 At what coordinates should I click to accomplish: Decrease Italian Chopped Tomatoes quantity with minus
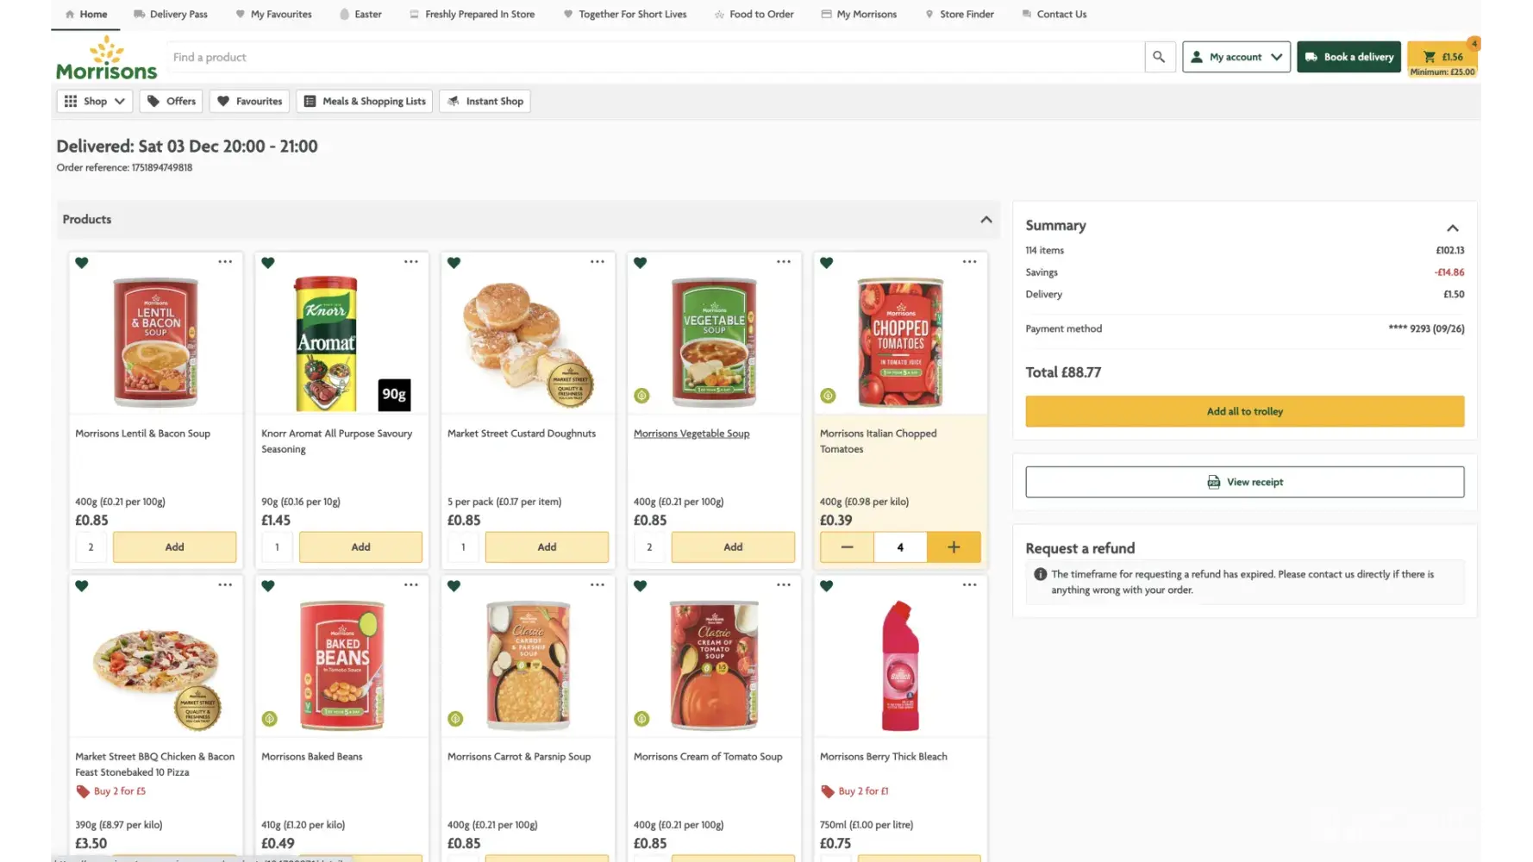tap(847, 547)
